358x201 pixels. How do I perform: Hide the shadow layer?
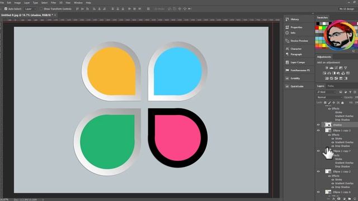[318, 125]
